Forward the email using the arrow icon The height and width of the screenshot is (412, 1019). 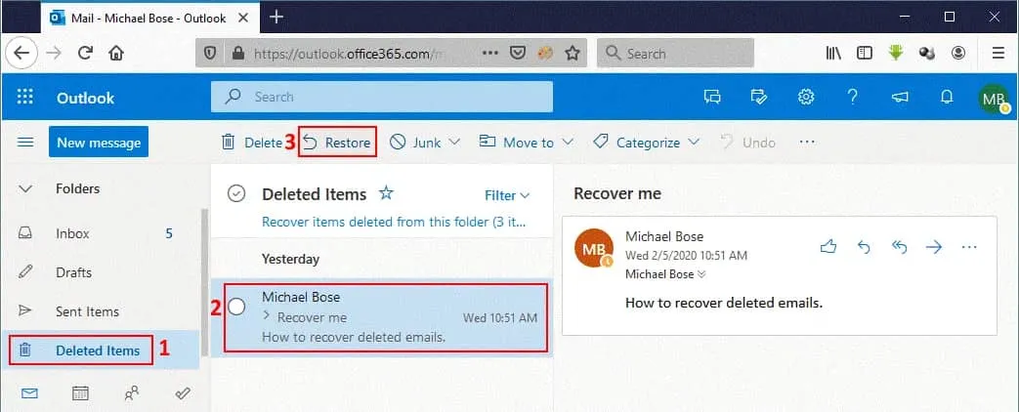(x=934, y=247)
